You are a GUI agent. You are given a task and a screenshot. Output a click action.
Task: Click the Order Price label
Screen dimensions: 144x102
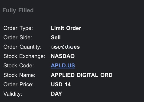point(18,84)
